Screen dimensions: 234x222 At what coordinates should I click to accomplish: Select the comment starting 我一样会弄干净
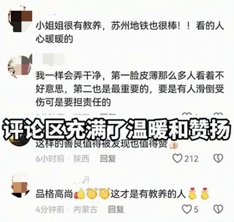130,89
